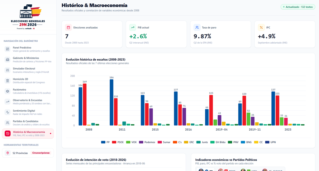Open Gabinete & Ministerios section

coord(28,59)
